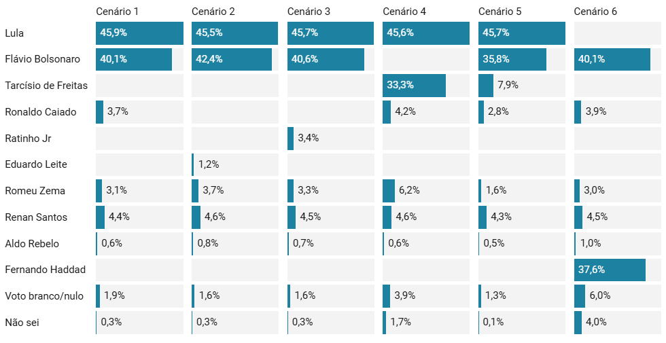Click Aldo Rebelo's 1,0% value in Cenário 6
The image size is (666, 343).
591,243
